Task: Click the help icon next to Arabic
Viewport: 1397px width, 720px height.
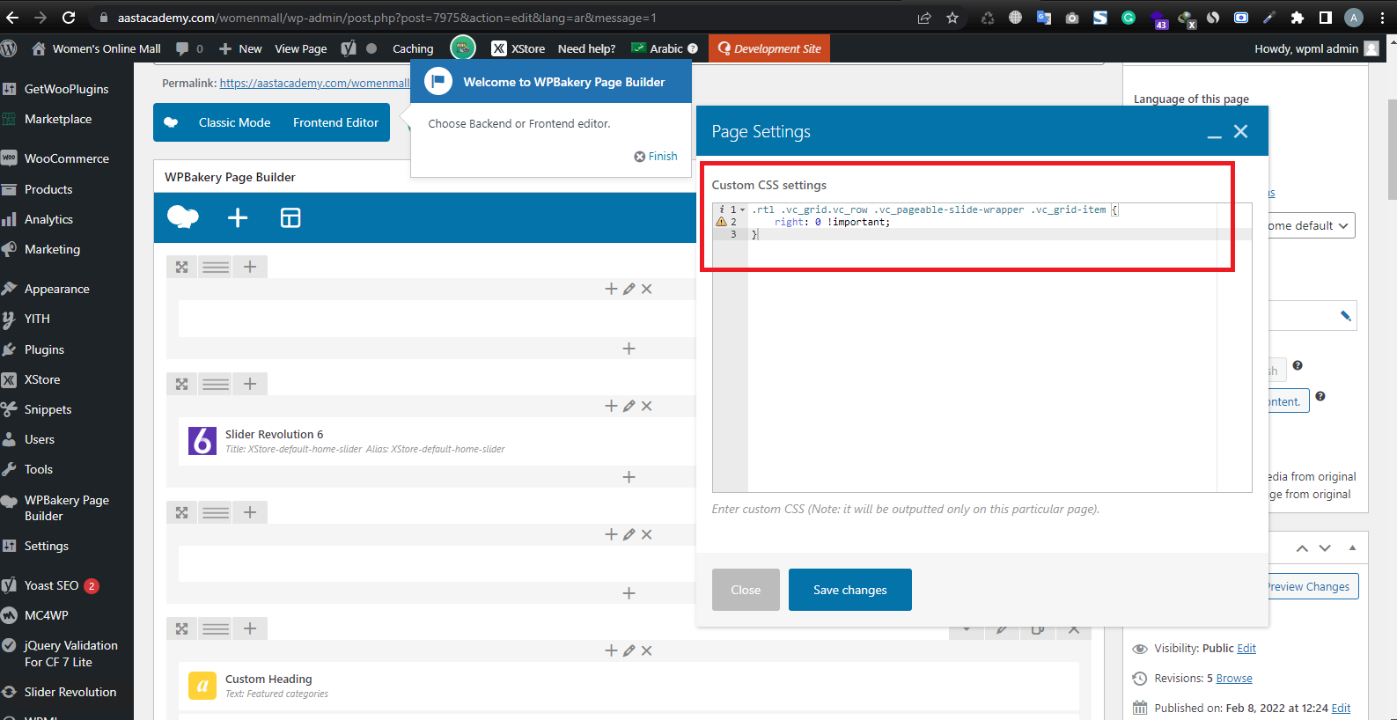Action: pos(693,48)
